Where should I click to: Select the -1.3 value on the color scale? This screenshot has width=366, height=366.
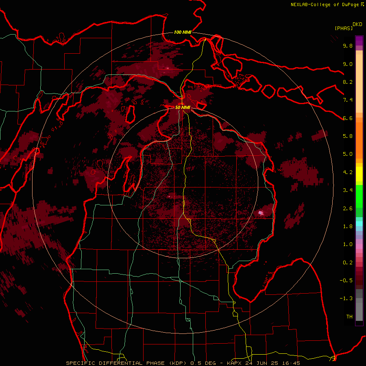tap(346, 298)
